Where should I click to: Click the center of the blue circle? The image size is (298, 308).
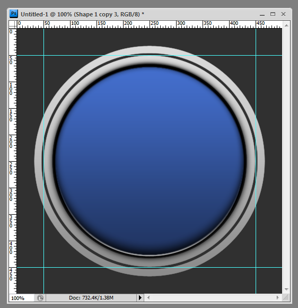pos(150,161)
